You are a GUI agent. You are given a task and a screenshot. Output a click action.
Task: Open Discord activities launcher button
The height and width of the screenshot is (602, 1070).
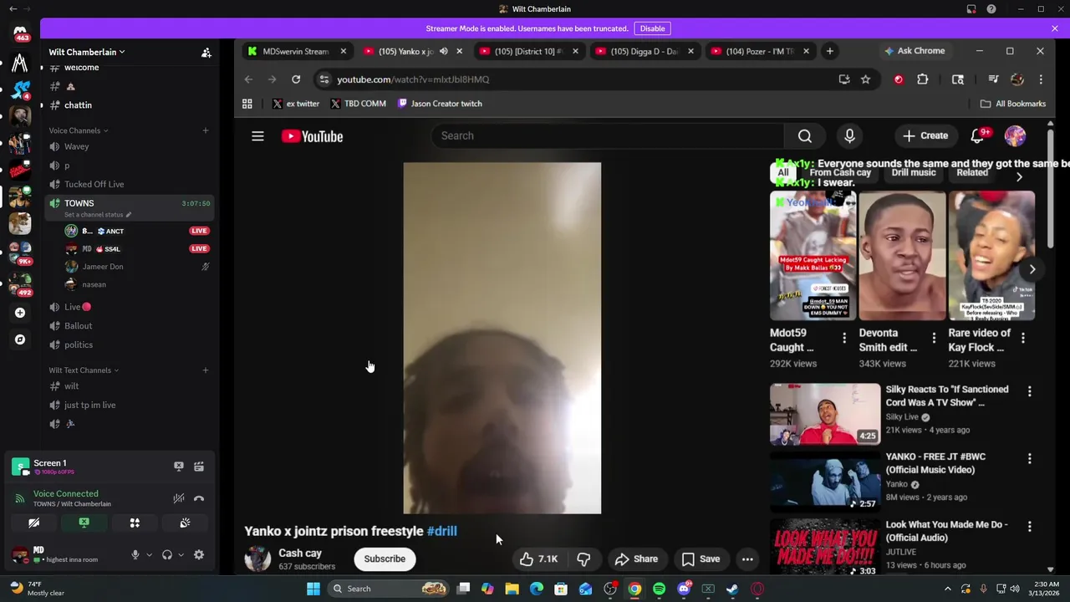(x=135, y=523)
